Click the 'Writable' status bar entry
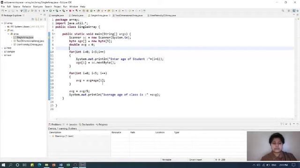 tap(167, 160)
